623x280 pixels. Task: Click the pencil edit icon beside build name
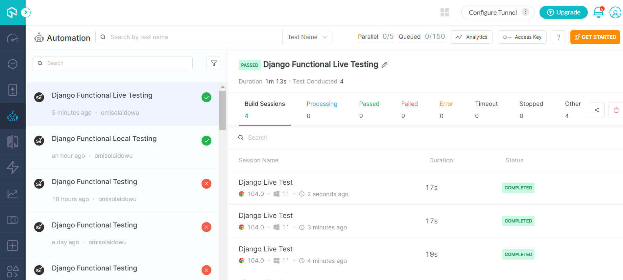(384, 65)
